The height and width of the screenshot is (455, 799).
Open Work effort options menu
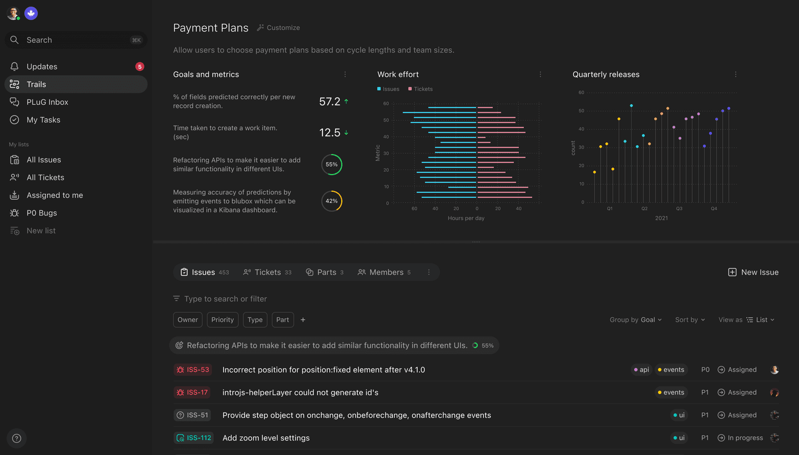coord(540,74)
